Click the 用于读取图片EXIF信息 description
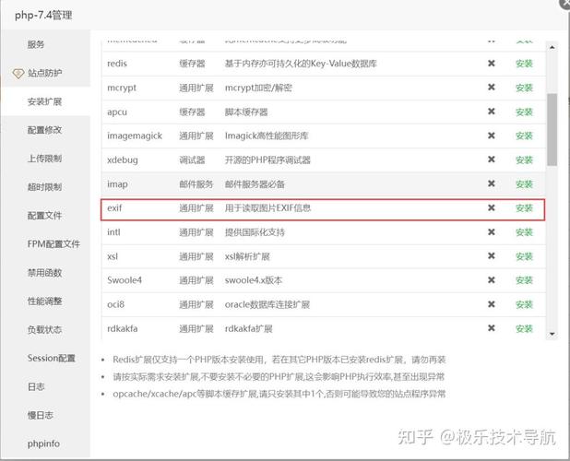This screenshot has width=570, height=461. tap(267, 208)
